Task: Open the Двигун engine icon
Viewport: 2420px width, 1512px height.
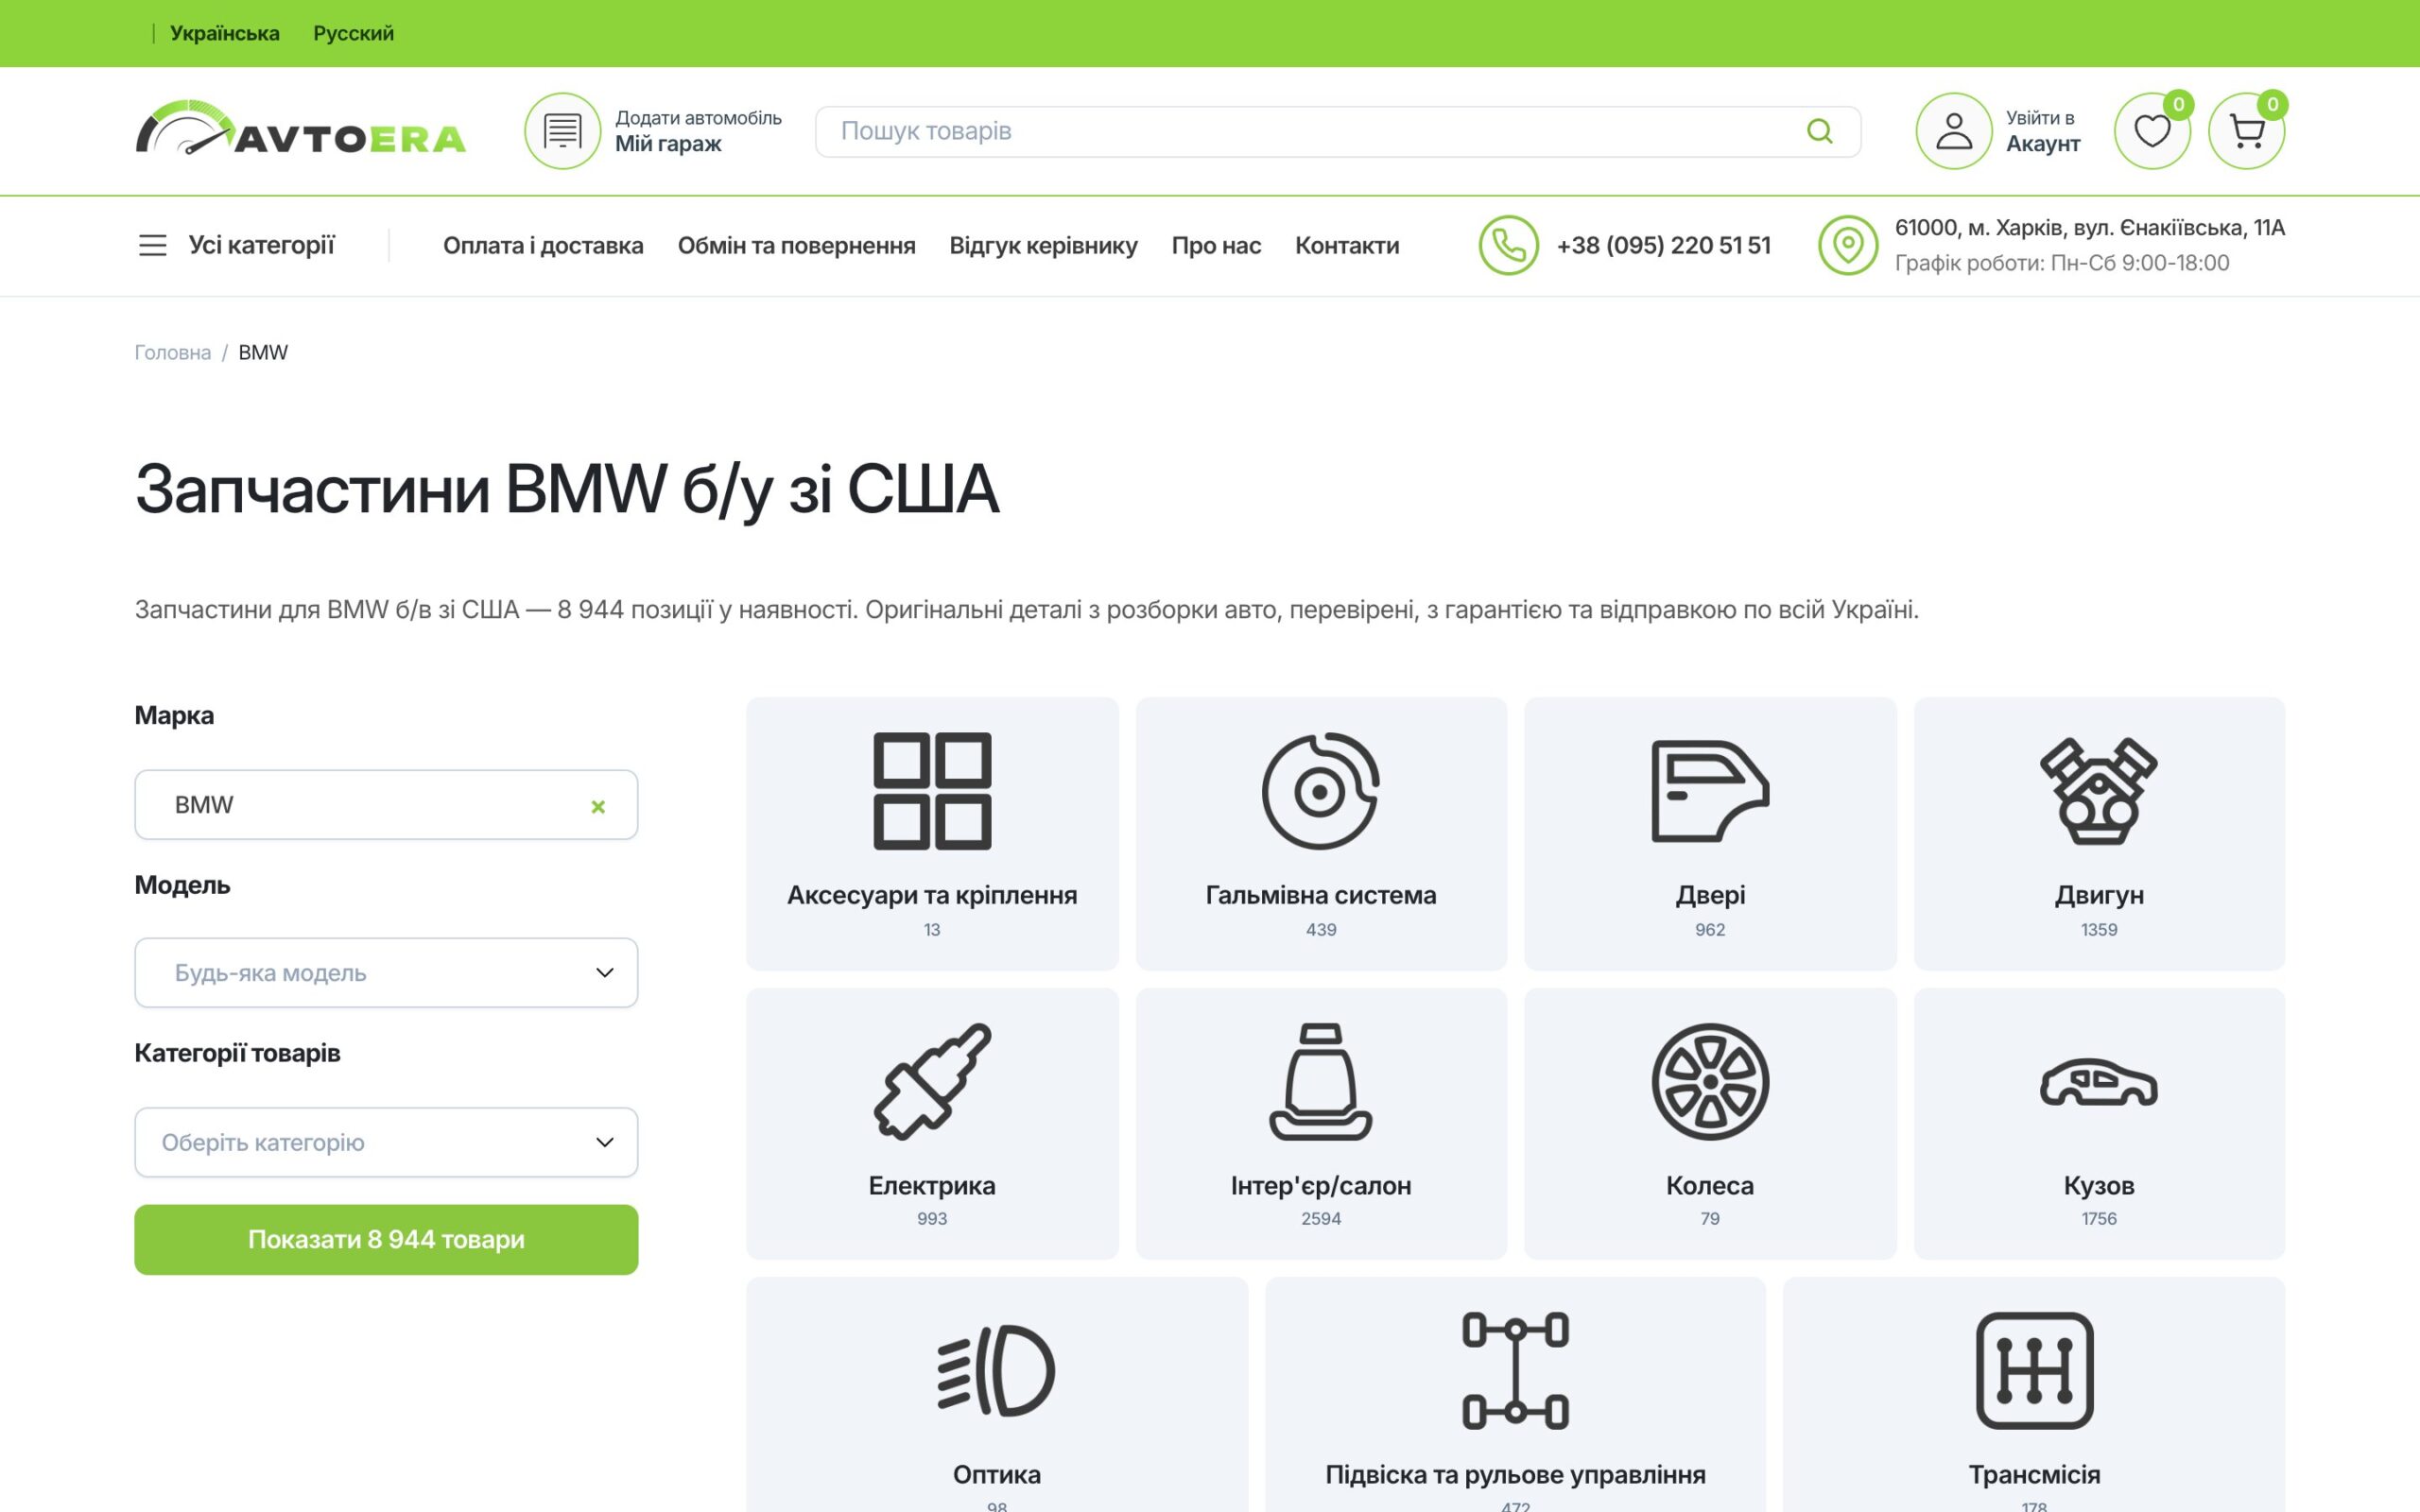Action: coord(2098,791)
